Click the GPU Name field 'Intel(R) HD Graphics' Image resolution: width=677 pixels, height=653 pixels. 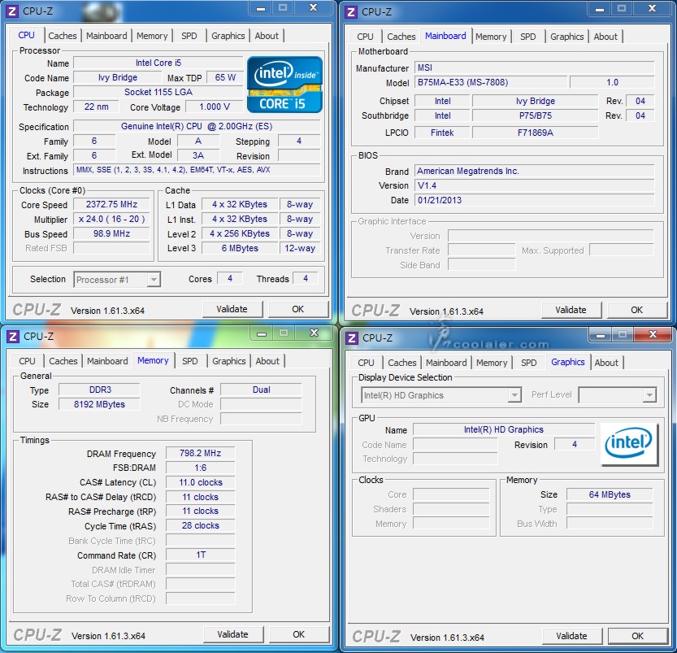click(503, 429)
